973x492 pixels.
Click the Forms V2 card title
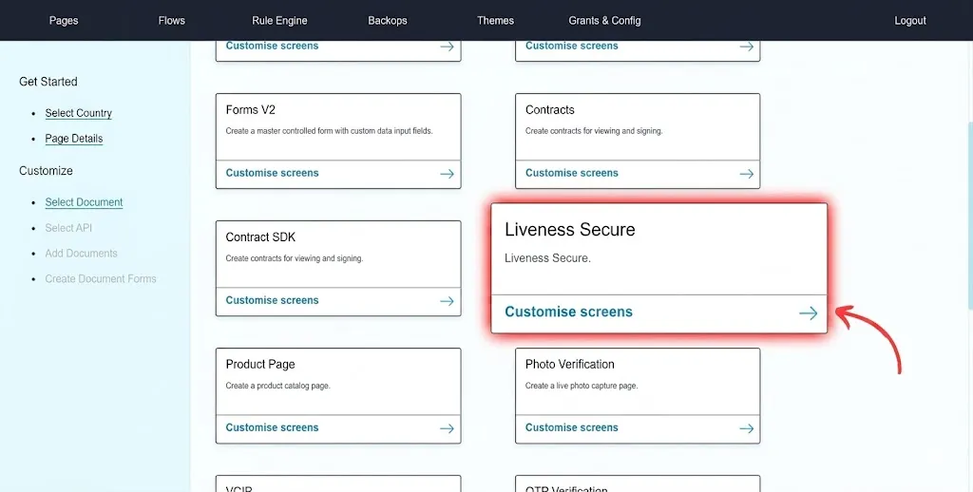(250, 110)
